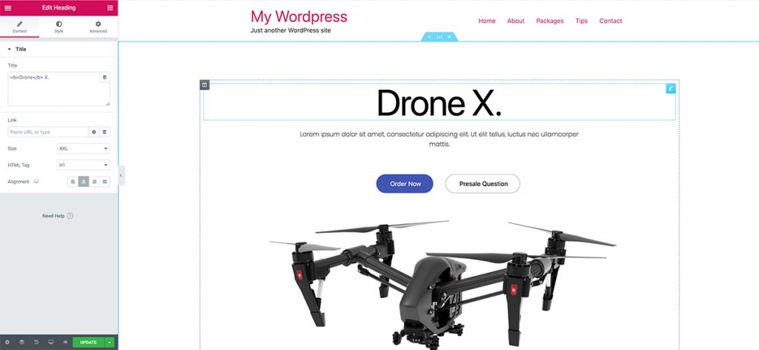Open the link options gear icon

94,132
